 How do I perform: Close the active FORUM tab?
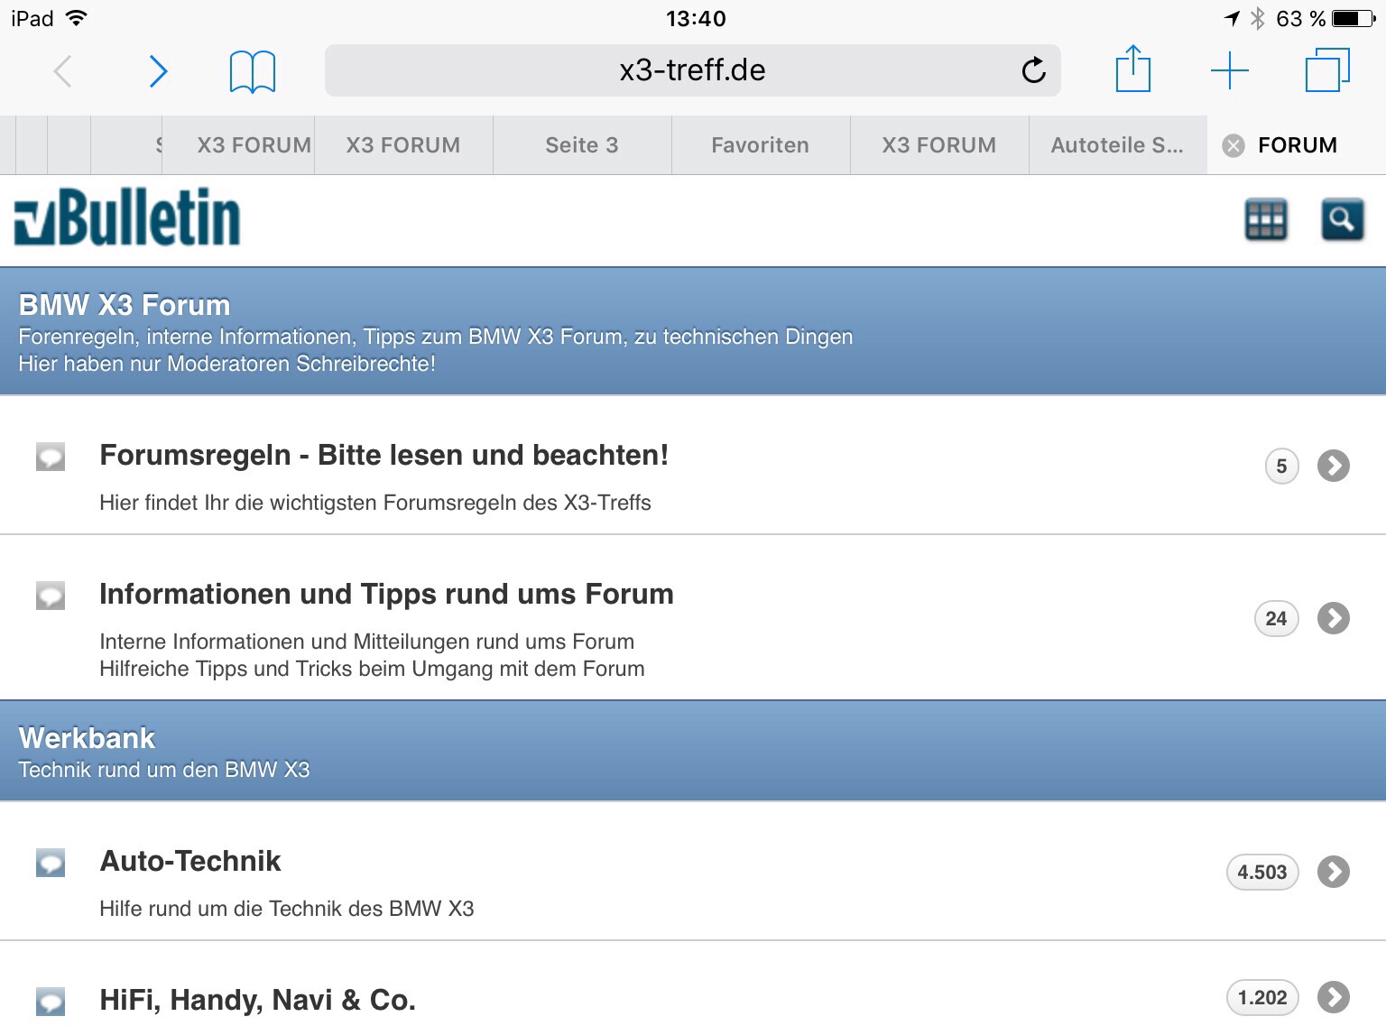[x=1233, y=145]
